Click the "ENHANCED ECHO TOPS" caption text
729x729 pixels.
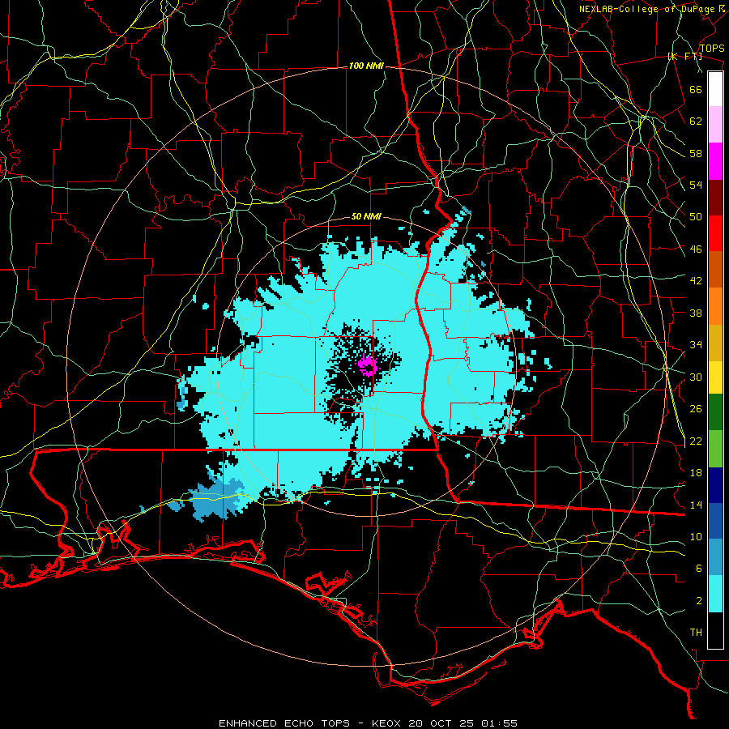[x=283, y=723]
